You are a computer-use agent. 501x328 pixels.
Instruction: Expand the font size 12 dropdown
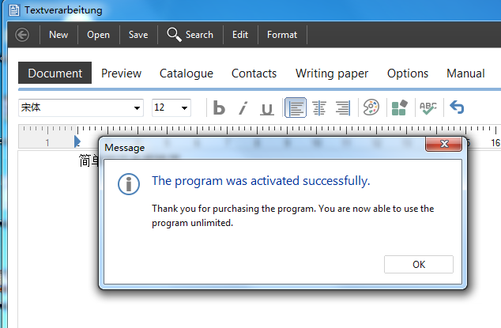point(185,107)
